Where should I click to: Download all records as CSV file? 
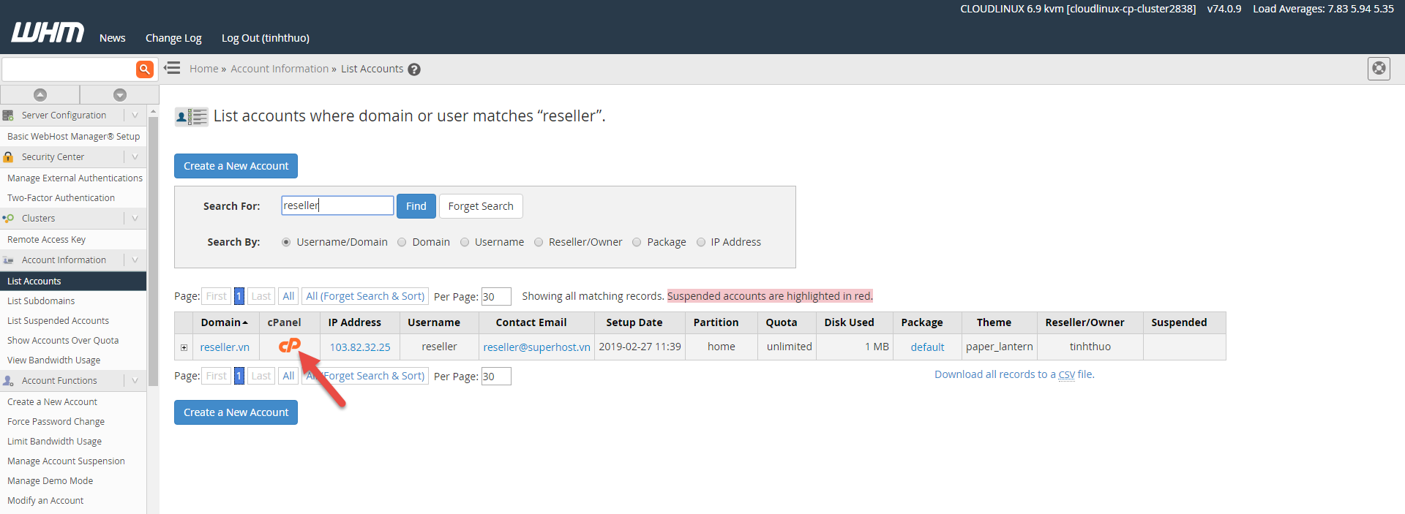(1014, 374)
